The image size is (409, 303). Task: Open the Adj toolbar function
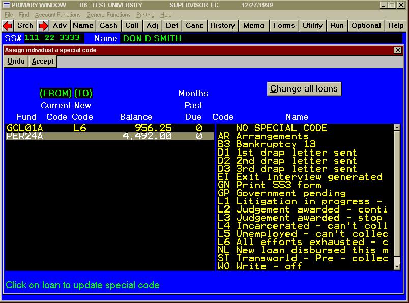point(152,25)
